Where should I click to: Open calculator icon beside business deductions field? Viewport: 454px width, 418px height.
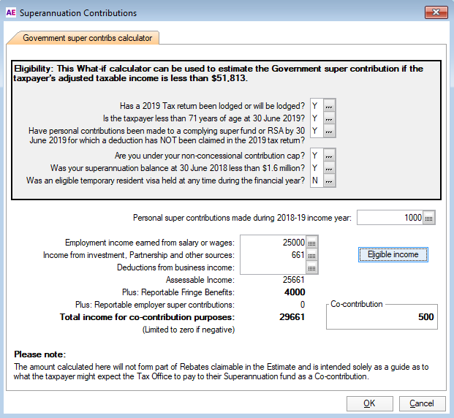tap(312, 267)
